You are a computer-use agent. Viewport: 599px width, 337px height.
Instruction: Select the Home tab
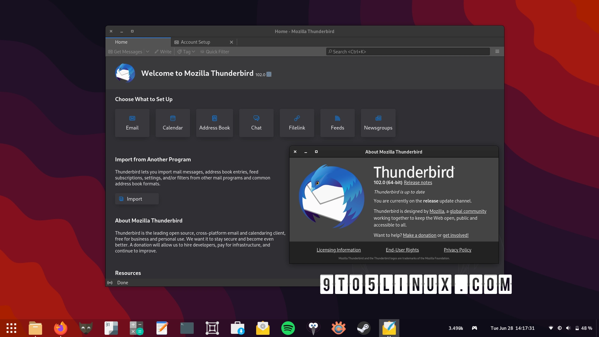pyautogui.click(x=121, y=42)
